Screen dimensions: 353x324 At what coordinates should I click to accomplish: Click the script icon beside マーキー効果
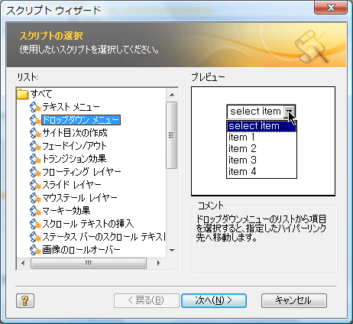point(35,211)
